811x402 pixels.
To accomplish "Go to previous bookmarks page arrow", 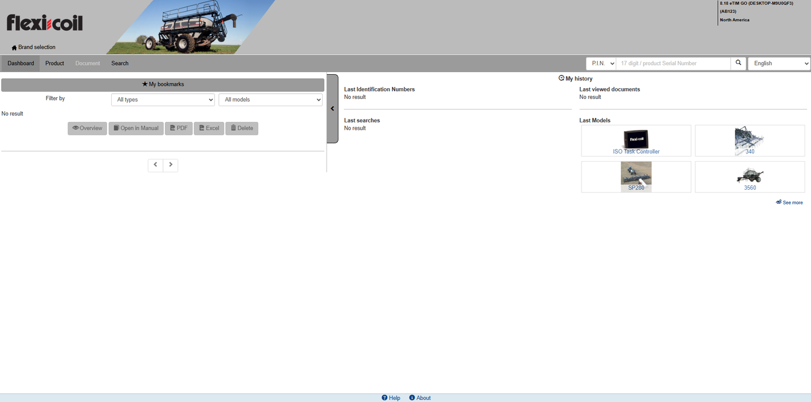I will click(x=155, y=165).
